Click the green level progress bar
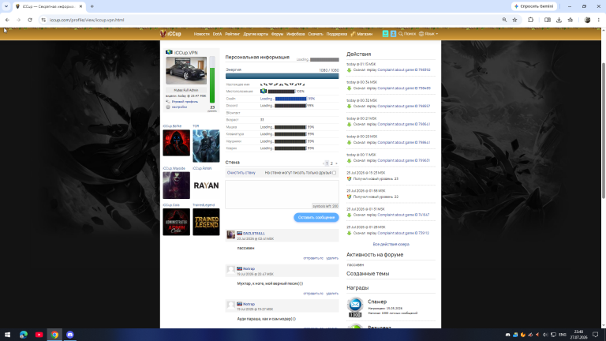 coord(212,80)
